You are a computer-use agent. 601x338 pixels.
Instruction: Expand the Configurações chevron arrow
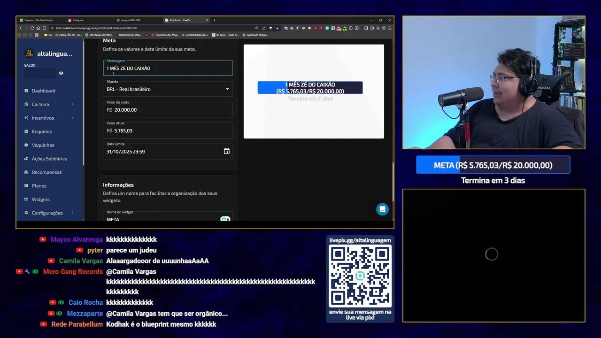(x=72, y=213)
